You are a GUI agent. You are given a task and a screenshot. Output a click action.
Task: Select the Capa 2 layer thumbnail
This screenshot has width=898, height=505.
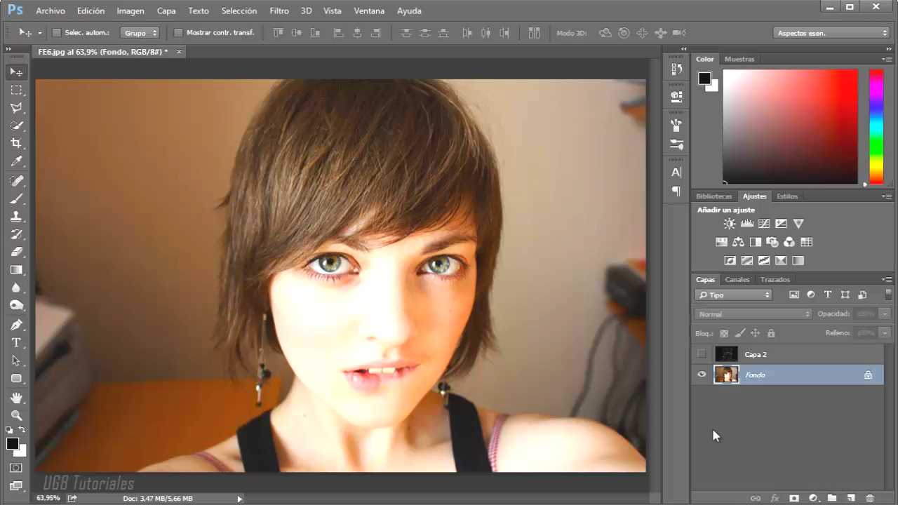(x=726, y=354)
